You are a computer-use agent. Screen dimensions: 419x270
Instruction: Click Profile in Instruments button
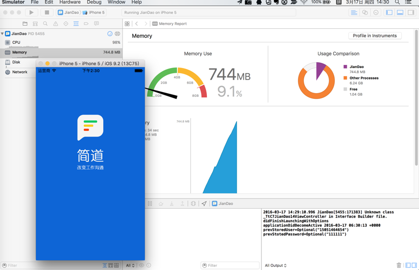(374, 36)
